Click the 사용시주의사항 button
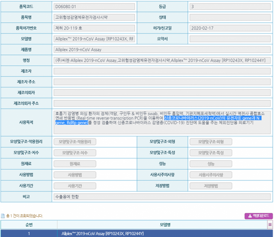The image size is (274, 237). click(211, 175)
